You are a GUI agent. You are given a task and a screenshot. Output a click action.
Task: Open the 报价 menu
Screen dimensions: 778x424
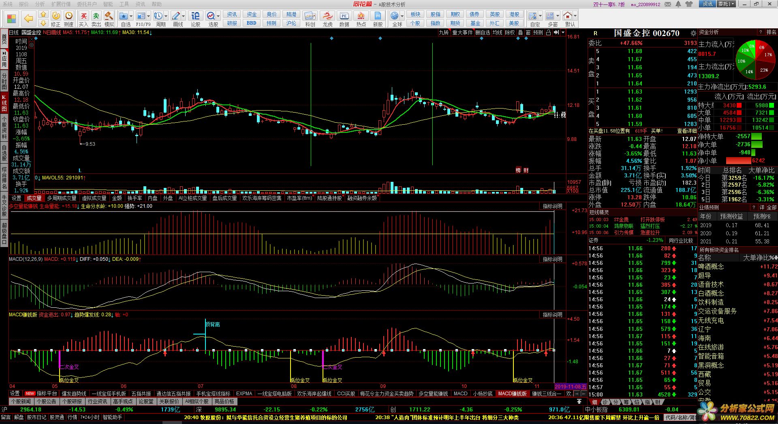coord(24,4)
